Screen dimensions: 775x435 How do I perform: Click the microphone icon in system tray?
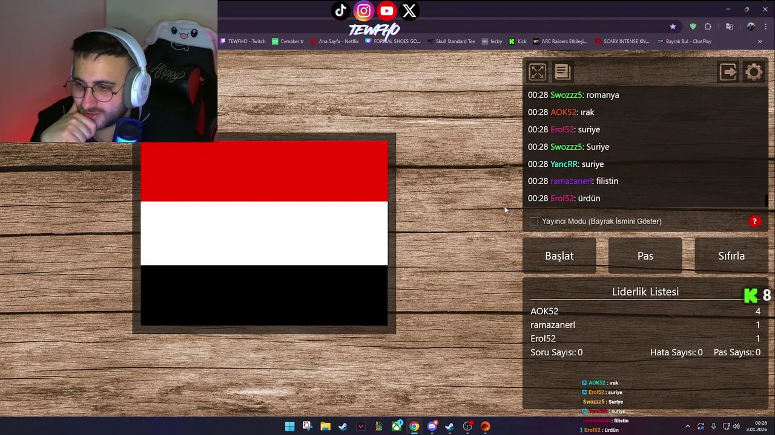[x=714, y=426]
